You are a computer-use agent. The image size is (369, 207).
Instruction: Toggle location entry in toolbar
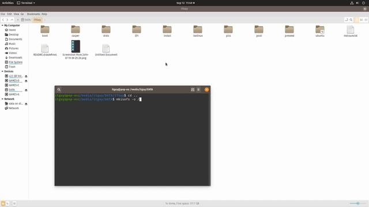point(346,20)
